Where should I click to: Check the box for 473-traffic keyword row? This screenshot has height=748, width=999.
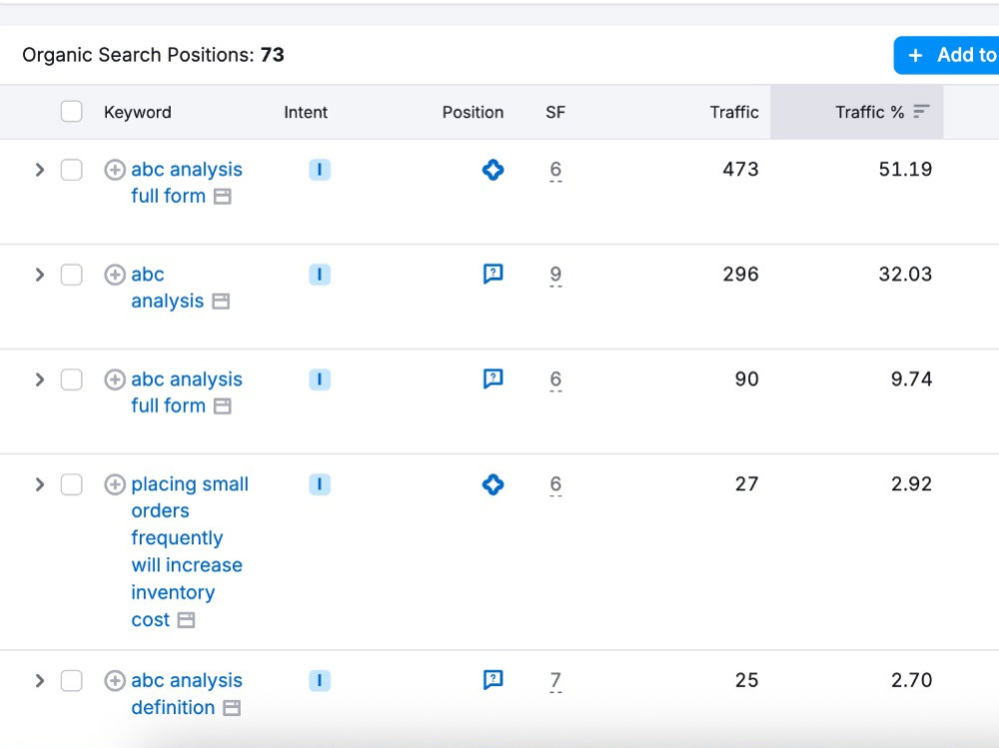tap(71, 170)
